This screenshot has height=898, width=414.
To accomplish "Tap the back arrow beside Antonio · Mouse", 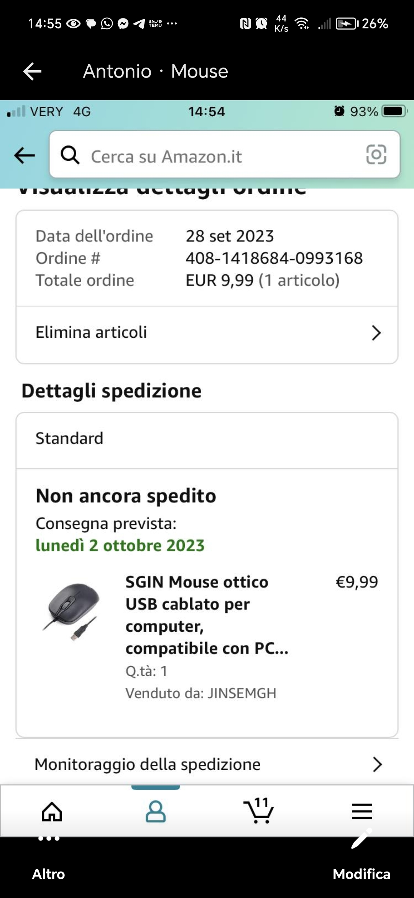I will 32,71.
